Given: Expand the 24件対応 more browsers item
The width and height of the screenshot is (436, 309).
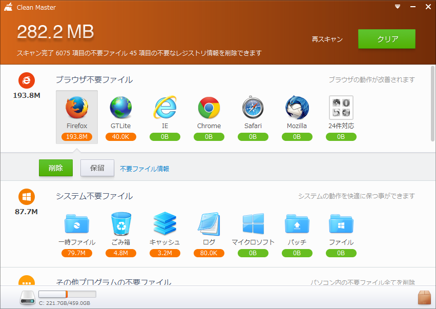Looking at the screenshot, I should coord(341,108).
